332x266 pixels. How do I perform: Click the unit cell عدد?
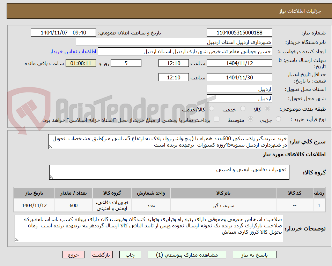coord(151,205)
